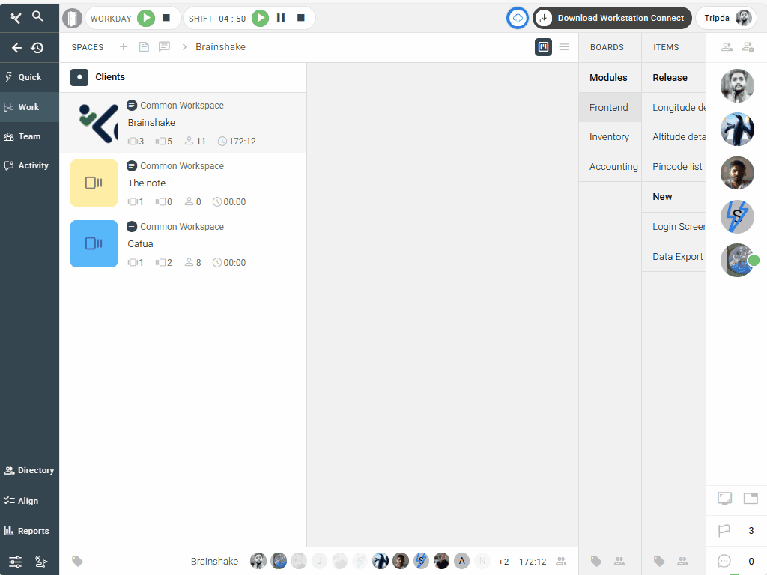The height and width of the screenshot is (575, 767).
Task: Expand the Brainshake breadcrumb chevron
Action: click(184, 47)
